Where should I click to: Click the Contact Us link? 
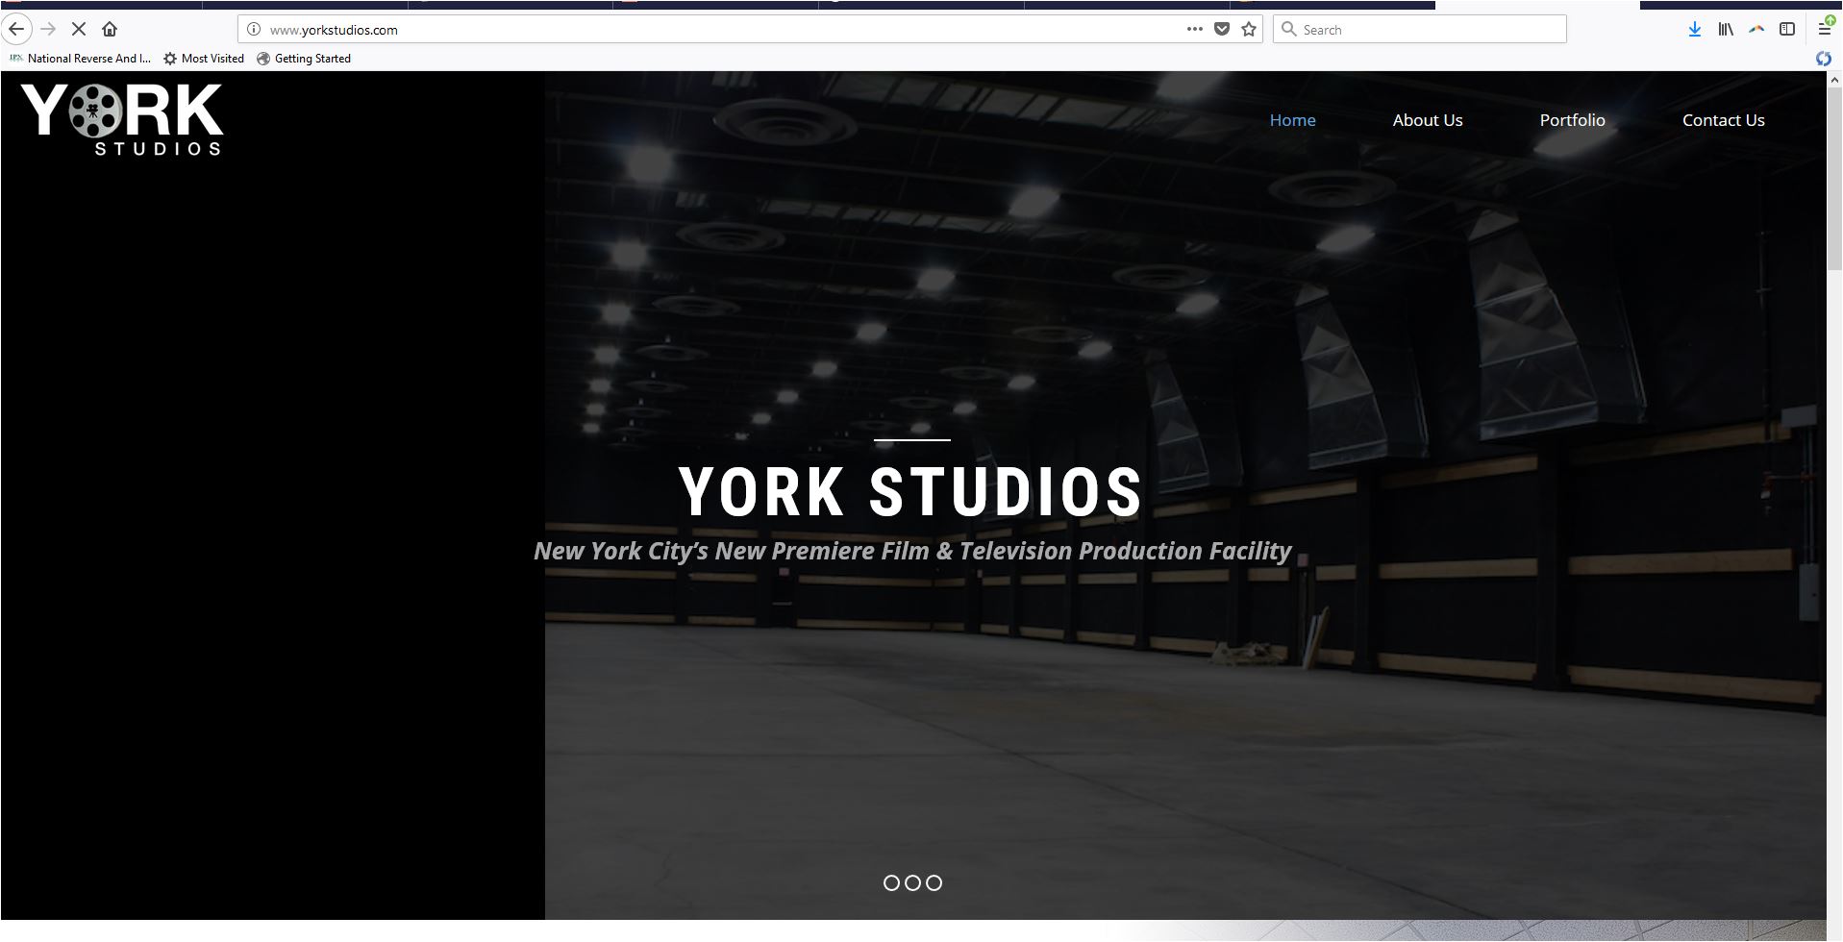pos(1723,120)
